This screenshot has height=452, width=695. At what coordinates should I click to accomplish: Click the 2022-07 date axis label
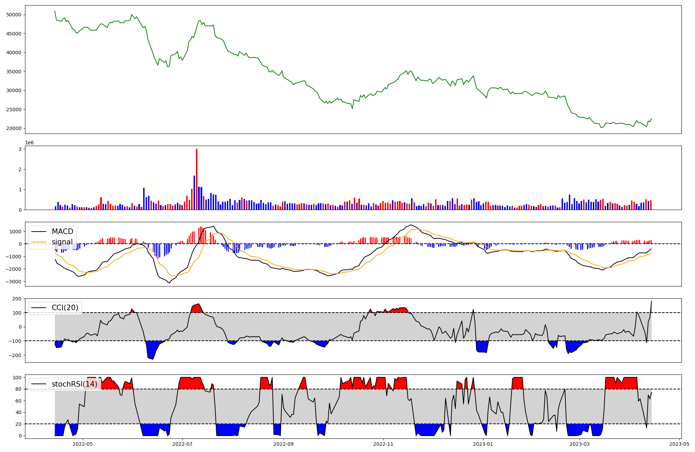point(182,444)
